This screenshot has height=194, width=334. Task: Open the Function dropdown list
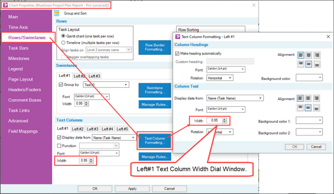tap(99, 146)
